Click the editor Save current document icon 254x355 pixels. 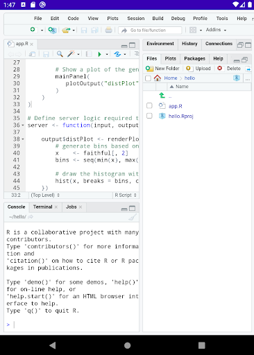[x=46, y=54]
